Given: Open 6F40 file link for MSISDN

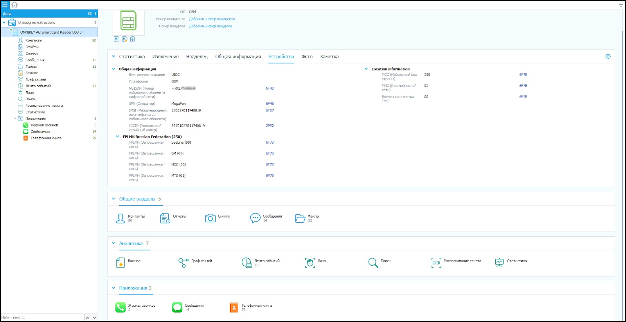Looking at the screenshot, I should 270,88.
